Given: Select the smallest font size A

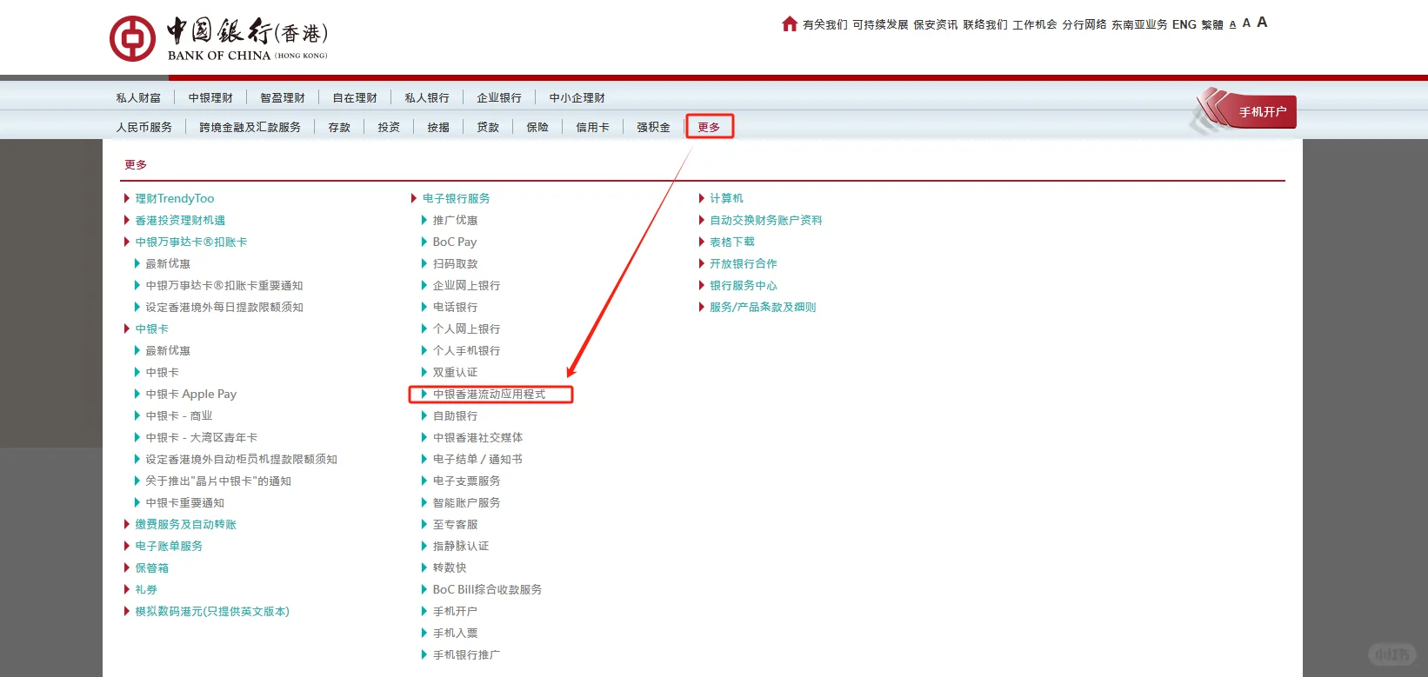Looking at the screenshot, I should [1232, 25].
